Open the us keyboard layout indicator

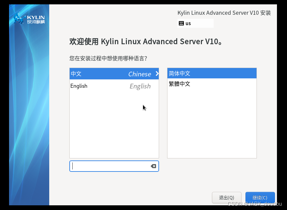coord(195,23)
